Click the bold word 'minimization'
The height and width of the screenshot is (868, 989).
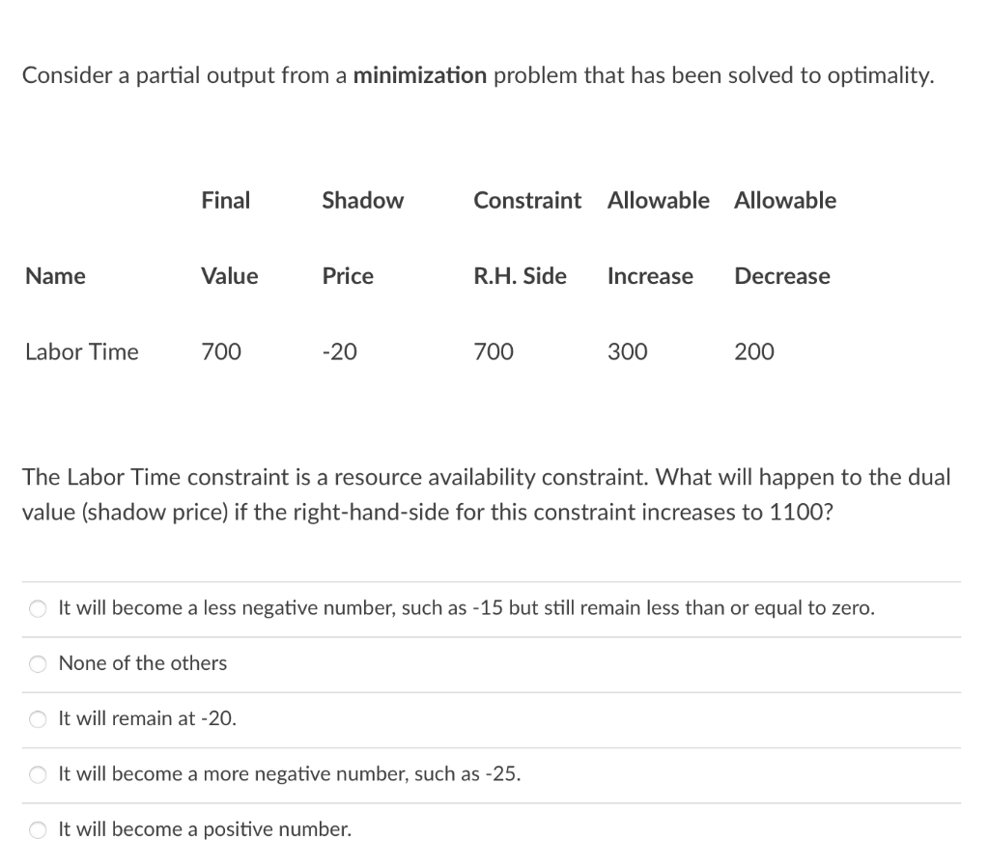[420, 76]
